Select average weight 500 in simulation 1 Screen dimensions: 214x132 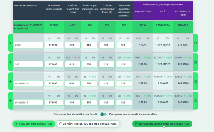point(90,83)
